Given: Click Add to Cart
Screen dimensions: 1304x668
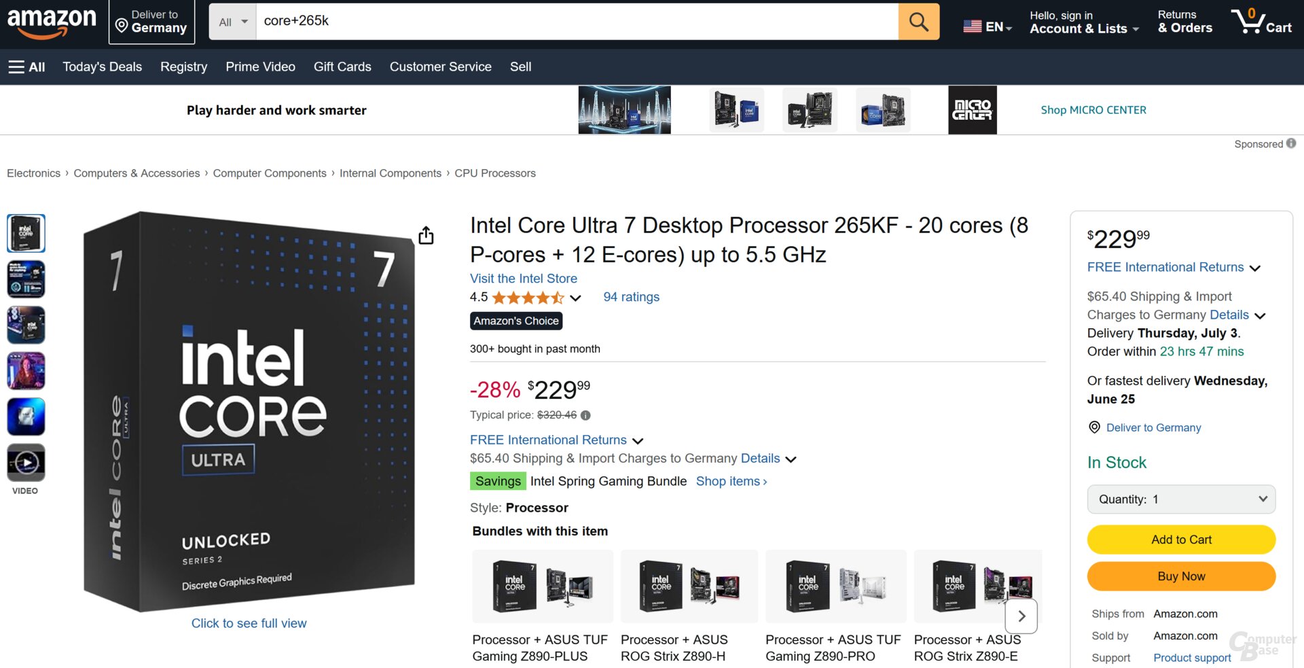Looking at the screenshot, I should pos(1181,540).
